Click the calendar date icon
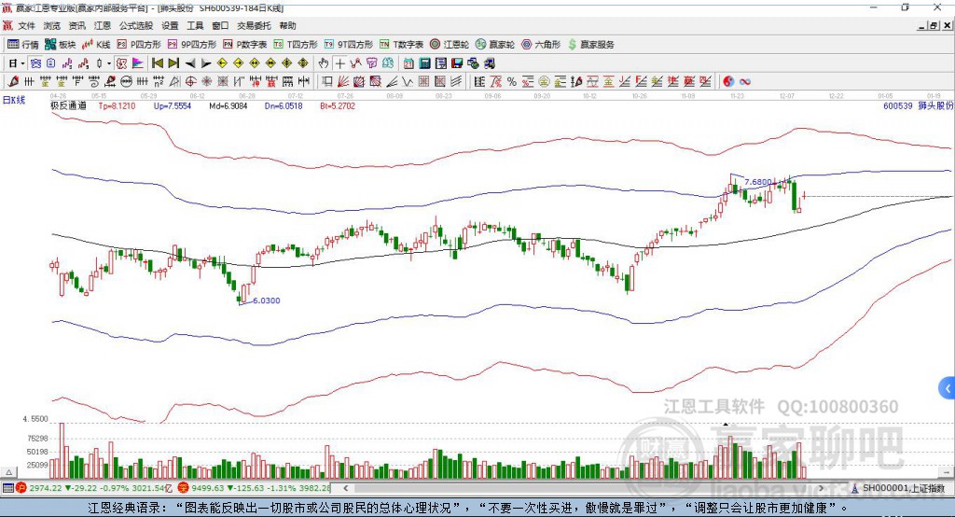This screenshot has width=955, height=517. (x=408, y=63)
